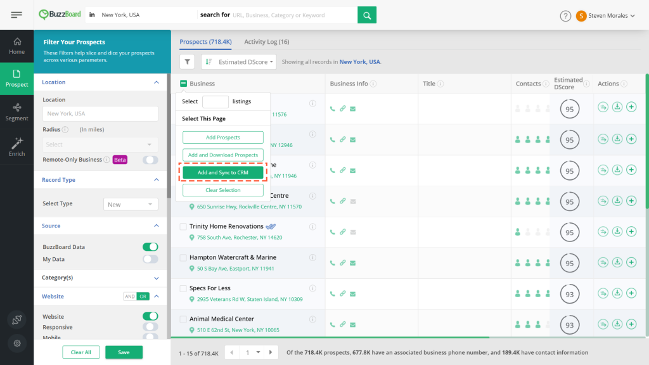Click Add and Download Prospects button
649x365 pixels.
tap(222, 155)
